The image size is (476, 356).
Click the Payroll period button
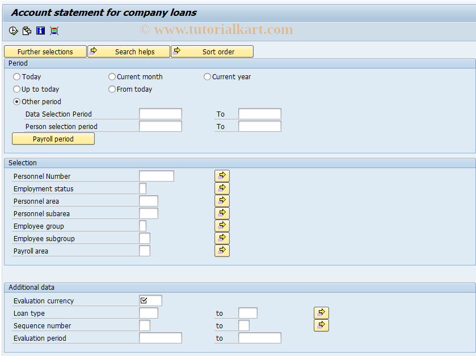(x=53, y=139)
